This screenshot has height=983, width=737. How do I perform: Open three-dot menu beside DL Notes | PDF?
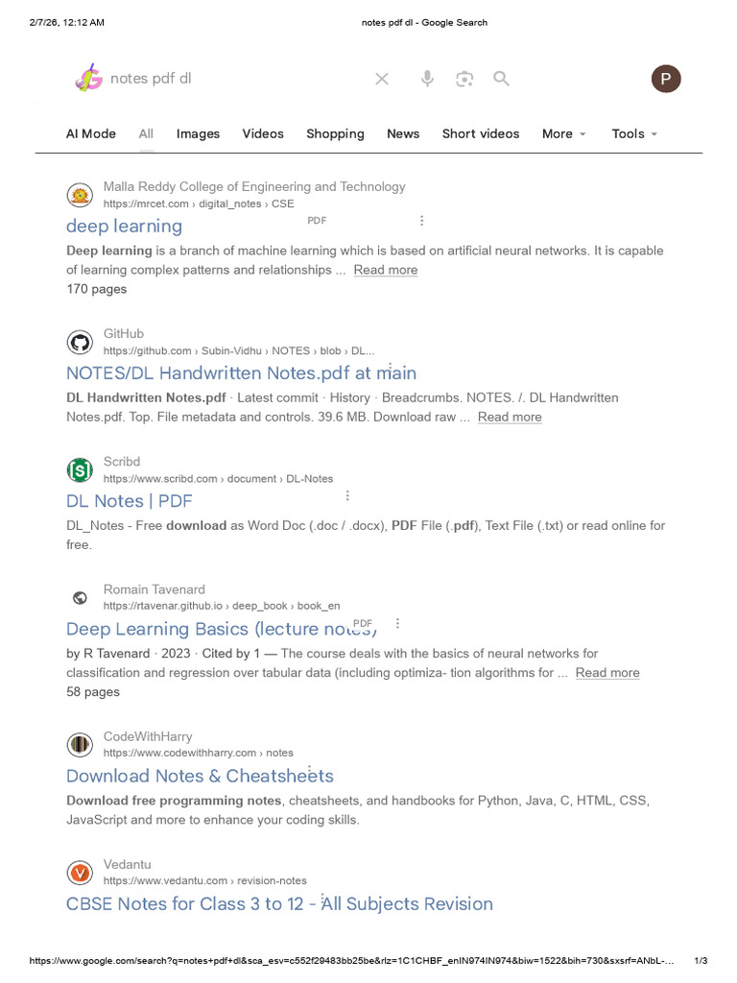click(x=347, y=495)
